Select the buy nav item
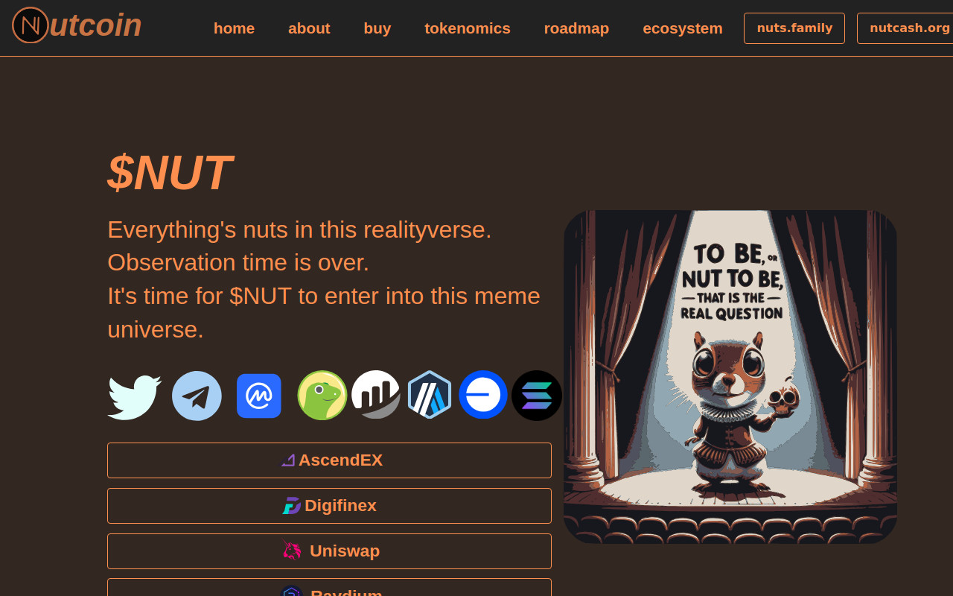This screenshot has width=953, height=596. 377,28
